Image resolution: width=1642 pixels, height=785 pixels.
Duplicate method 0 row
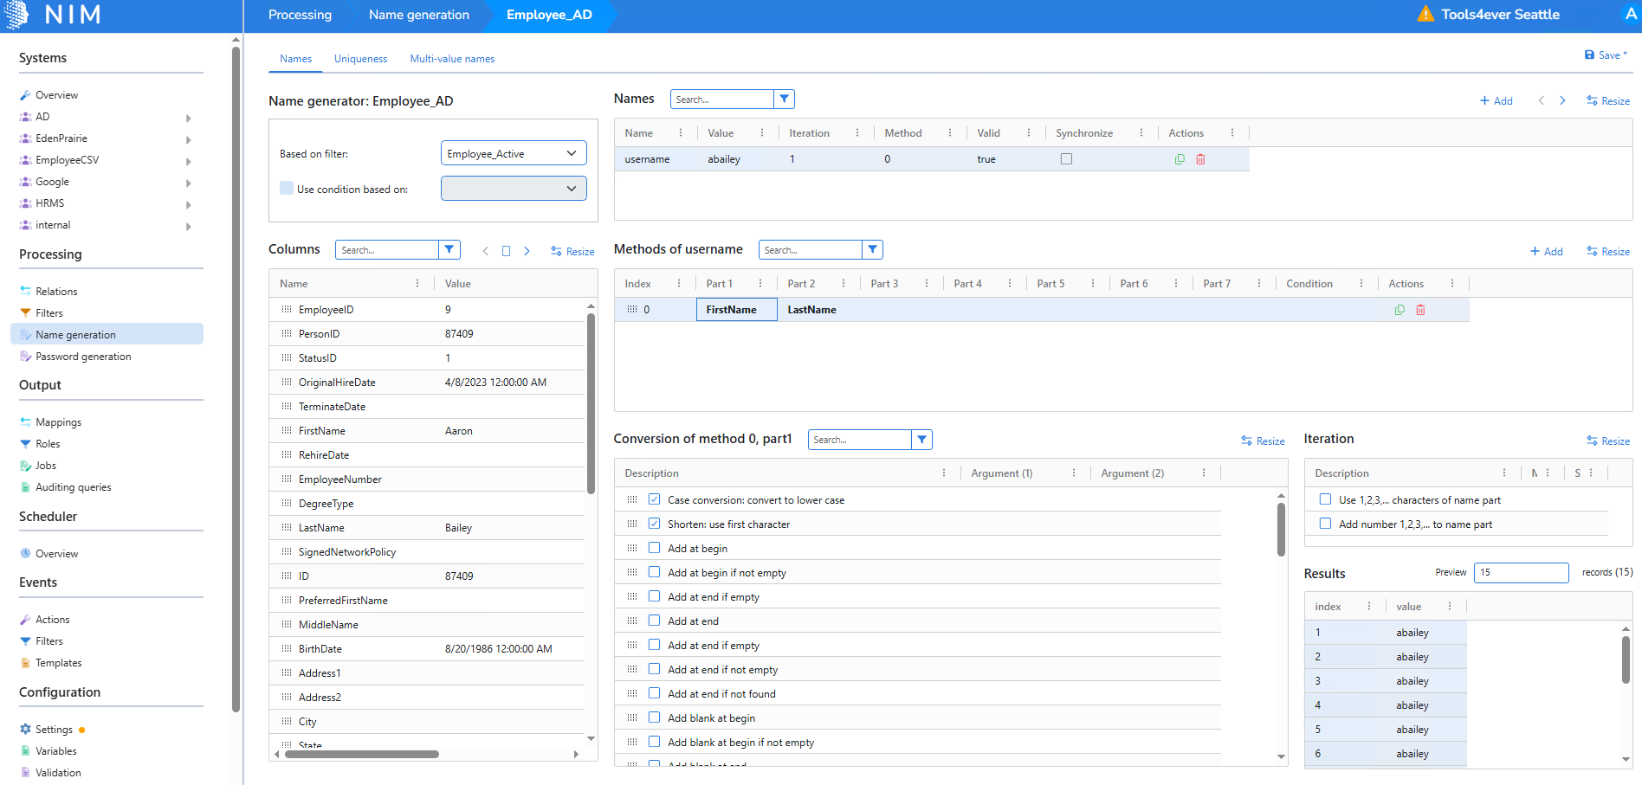[x=1400, y=310]
